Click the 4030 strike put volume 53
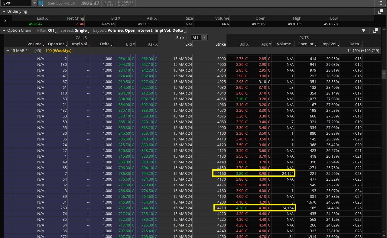Image resolution: width=387 pixels, height=238 pixels. point(291,87)
